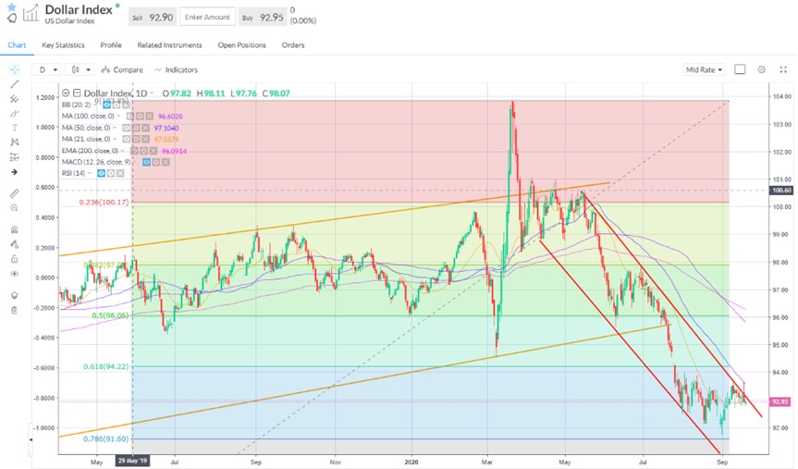Toggle visibility of MA (50, close, 0)
The image size is (798, 469).
point(127,128)
